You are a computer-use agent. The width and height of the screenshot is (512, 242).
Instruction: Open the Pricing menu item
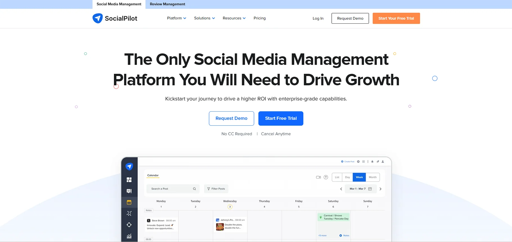click(260, 18)
